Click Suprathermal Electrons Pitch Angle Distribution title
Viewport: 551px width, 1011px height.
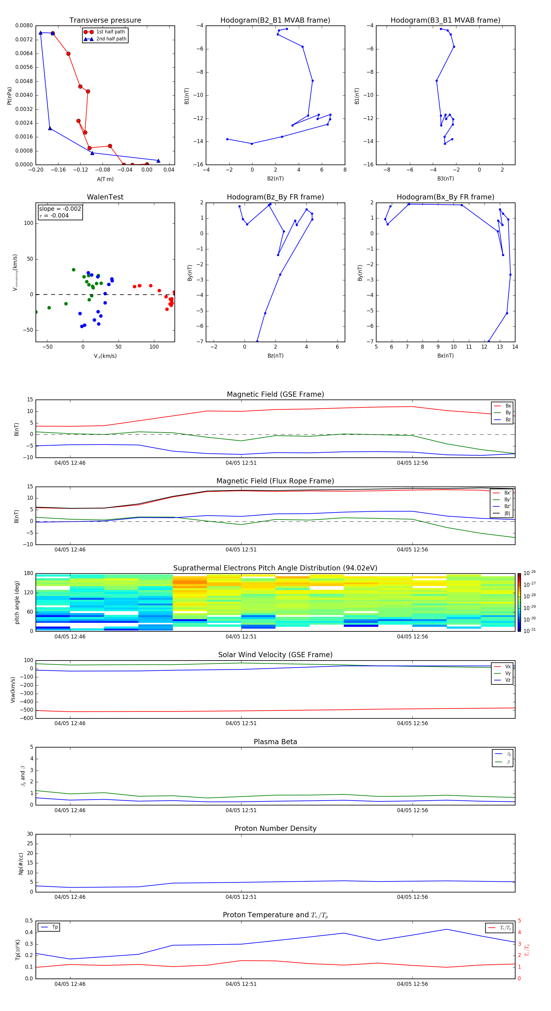(275, 568)
